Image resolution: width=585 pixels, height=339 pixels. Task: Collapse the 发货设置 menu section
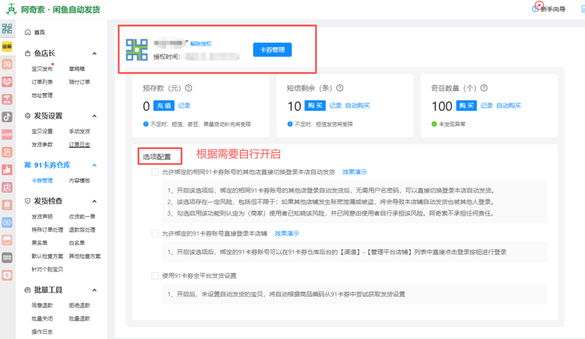pos(94,115)
